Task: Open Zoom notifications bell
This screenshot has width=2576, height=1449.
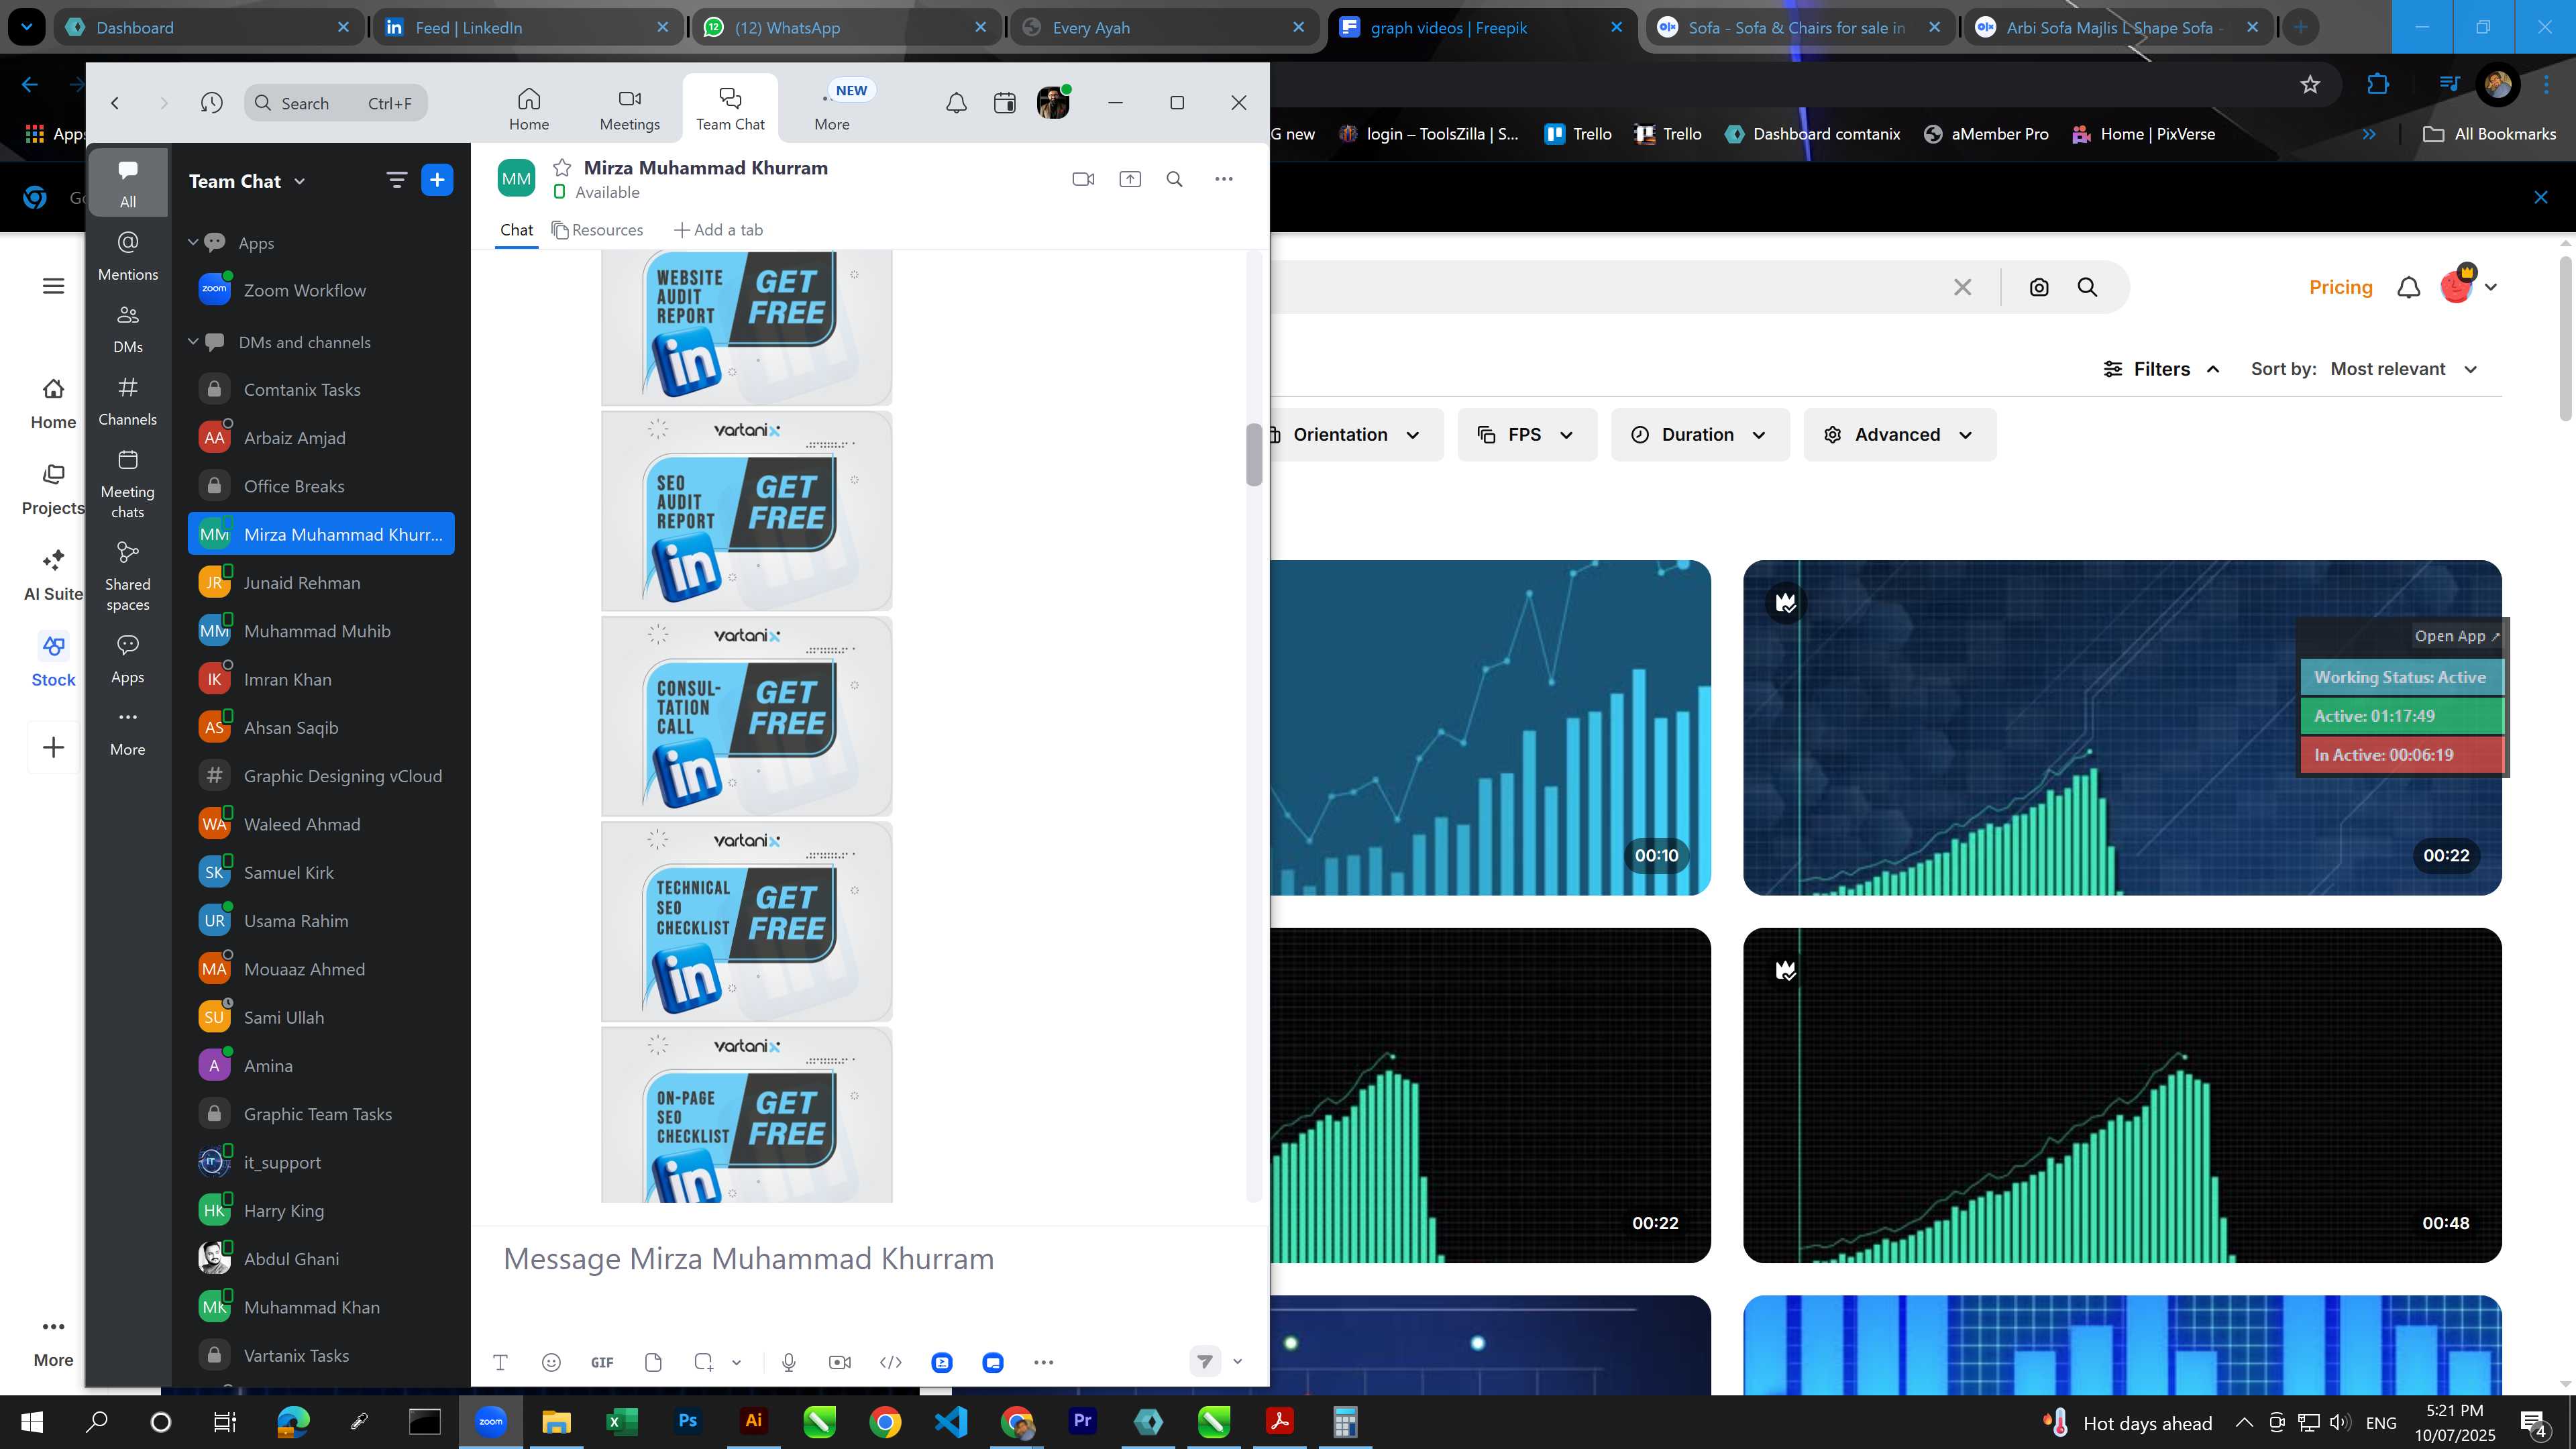Action: (x=957, y=103)
